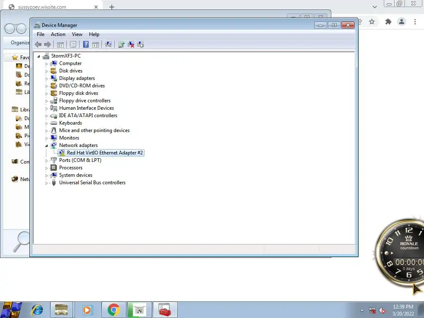The width and height of the screenshot is (424, 318).
Task: Click Update Driver Software toolbar icon
Action: (x=121, y=45)
